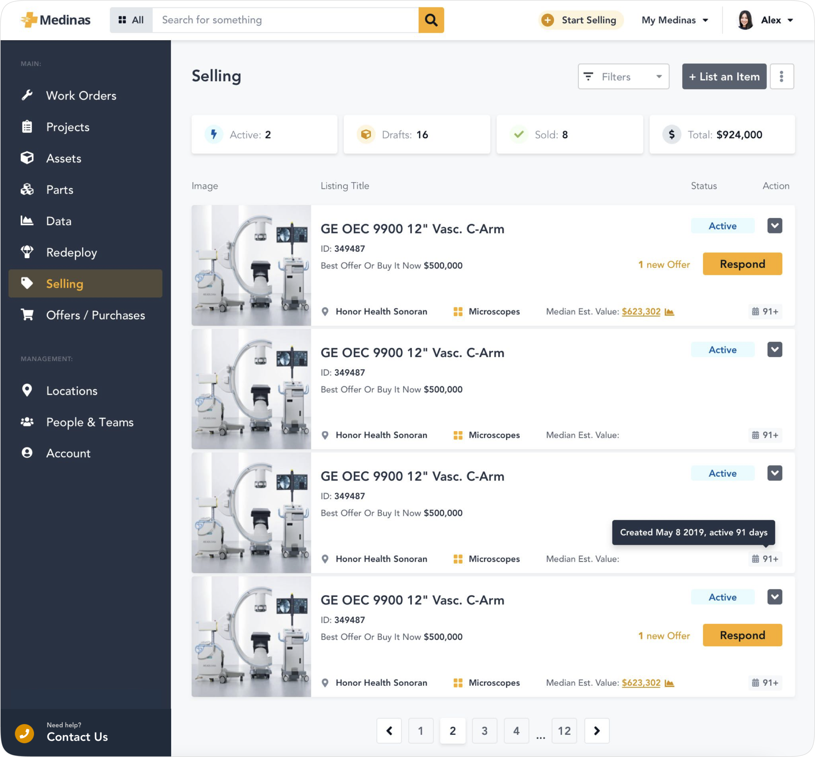Click the Redeploy parachute icon
Image resolution: width=815 pixels, height=757 pixels.
(27, 252)
